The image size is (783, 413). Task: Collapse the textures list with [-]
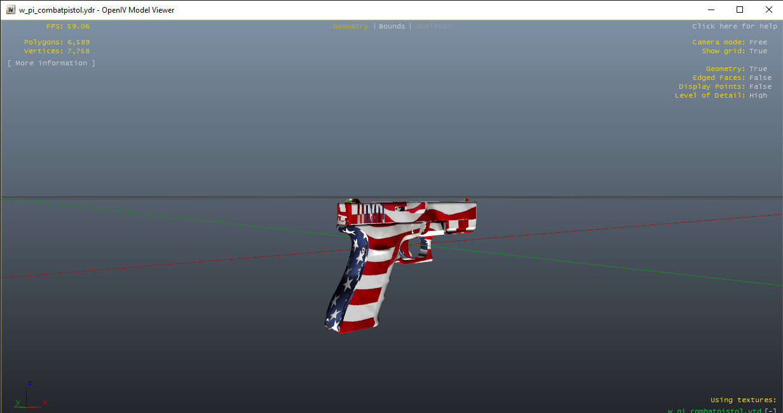[x=770, y=410]
